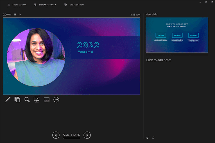Click the Growth Strategy next slide thumbnail

(177, 35)
